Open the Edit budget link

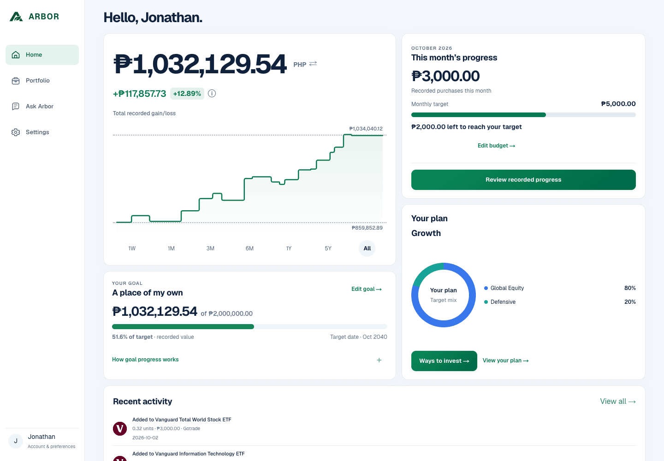click(x=496, y=146)
